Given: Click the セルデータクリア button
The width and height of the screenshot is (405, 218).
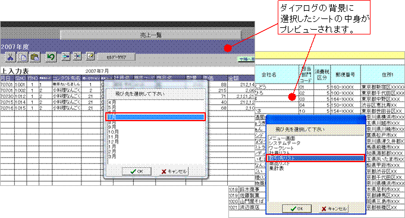Looking at the screenshot, I should coord(117,57).
